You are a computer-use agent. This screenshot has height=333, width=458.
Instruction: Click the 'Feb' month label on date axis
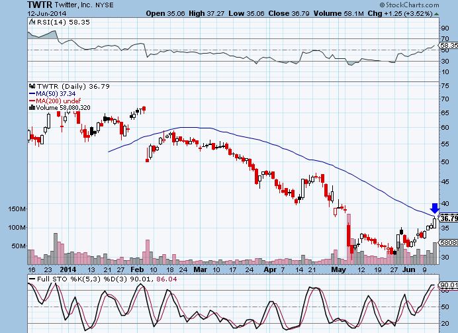click(x=137, y=269)
